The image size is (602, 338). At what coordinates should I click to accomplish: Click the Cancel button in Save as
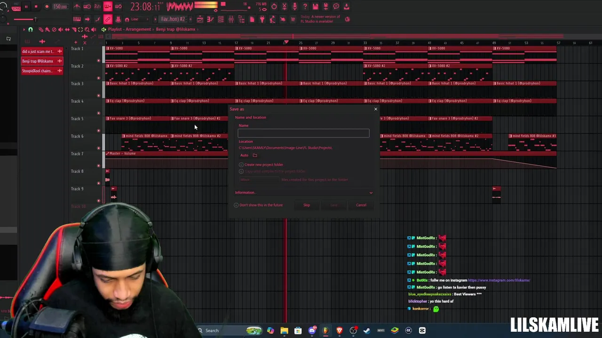point(361,205)
